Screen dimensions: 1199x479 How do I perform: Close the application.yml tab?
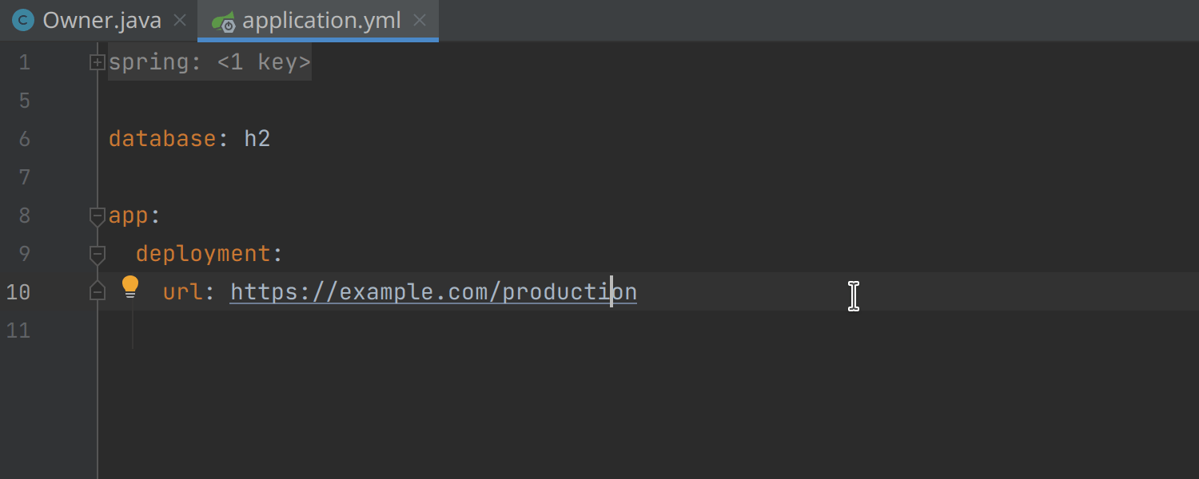tap(420, 21)
